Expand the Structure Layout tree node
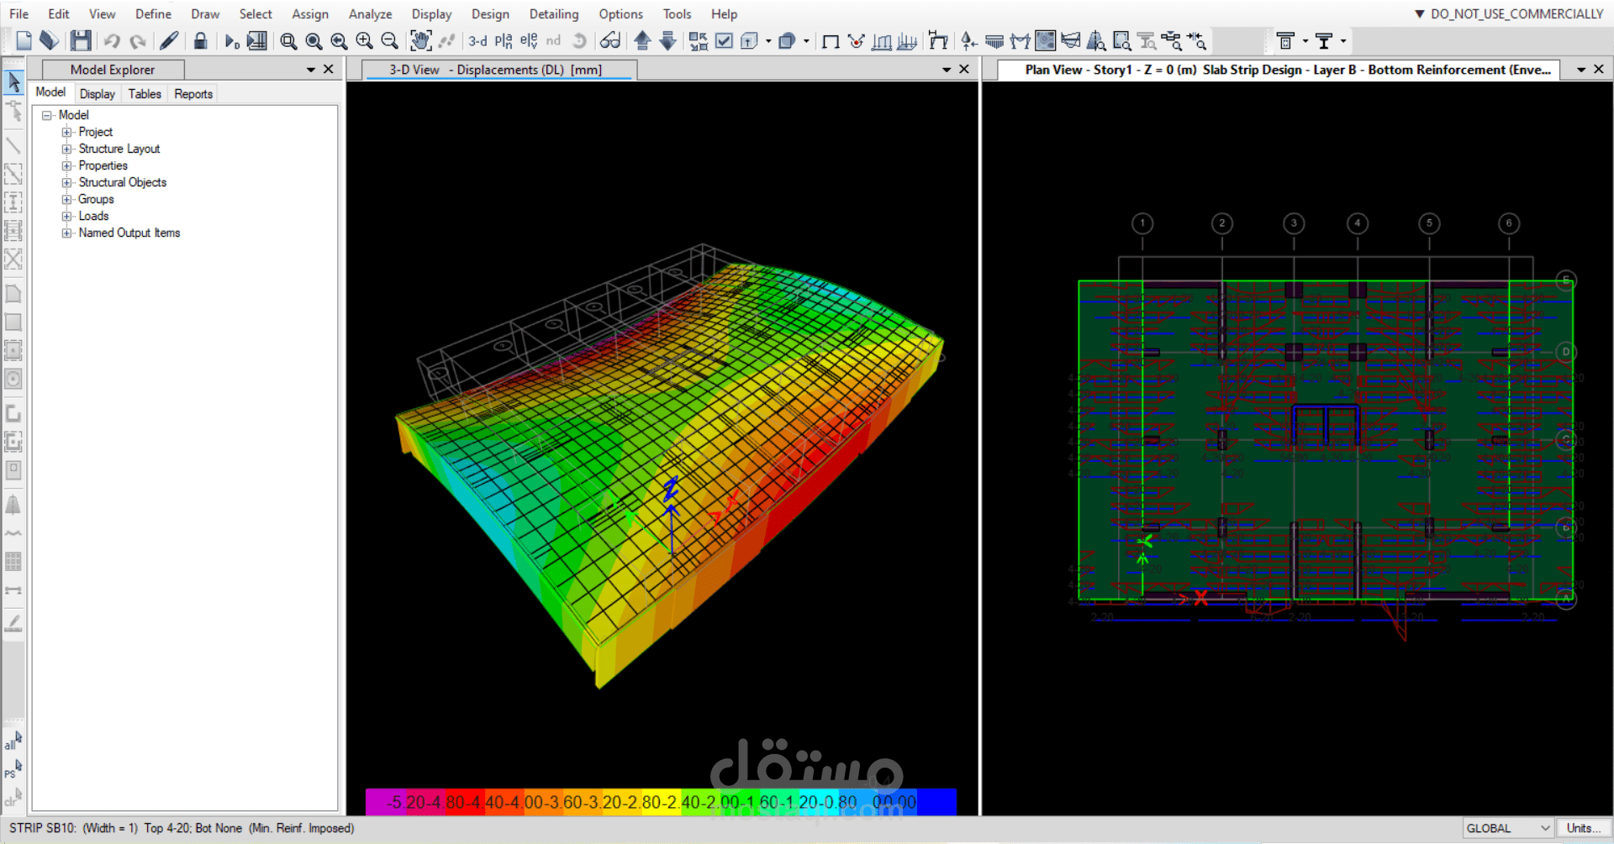 (x=66, y=149)
